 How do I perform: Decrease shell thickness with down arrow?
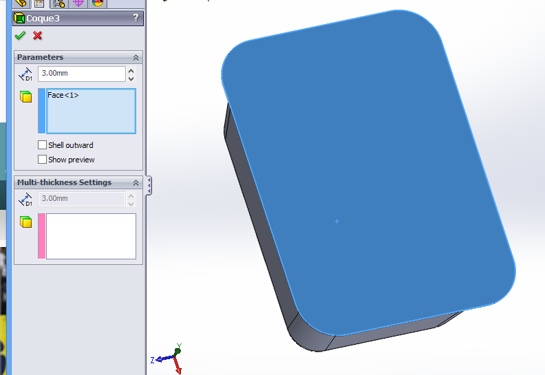[x=131, y=78]
